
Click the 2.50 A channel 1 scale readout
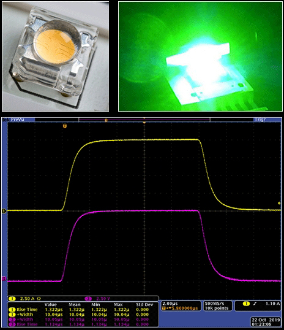(27, 299)
